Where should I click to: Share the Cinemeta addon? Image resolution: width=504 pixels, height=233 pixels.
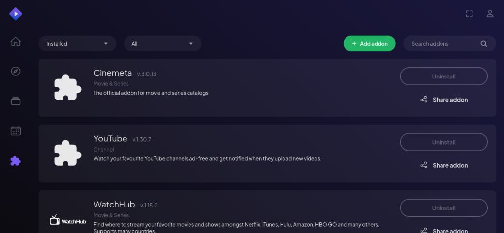(443, 100)
